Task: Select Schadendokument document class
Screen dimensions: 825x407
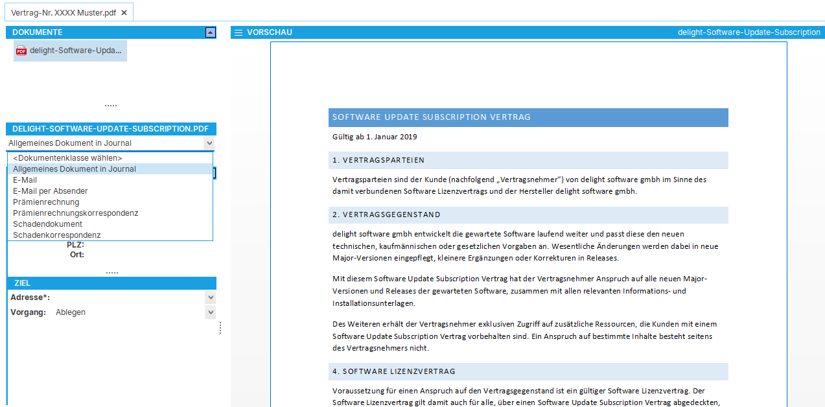Action: pos(47,224)
